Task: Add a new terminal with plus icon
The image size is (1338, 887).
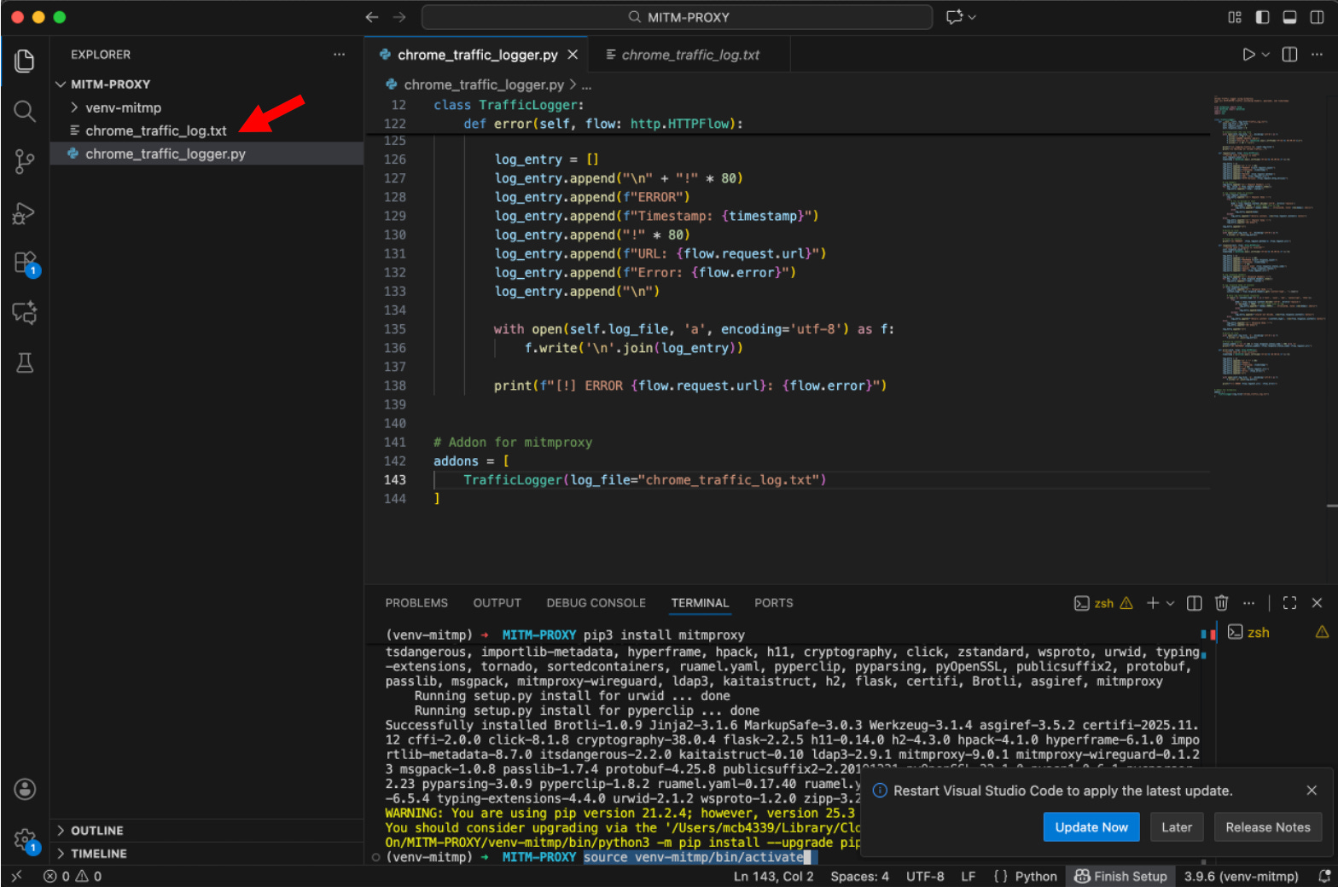Action: coord(1153,603)
